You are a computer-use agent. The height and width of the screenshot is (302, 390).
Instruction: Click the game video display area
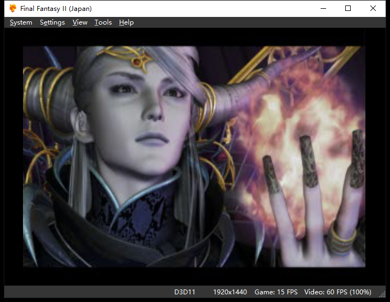click(x=194, y=157)
